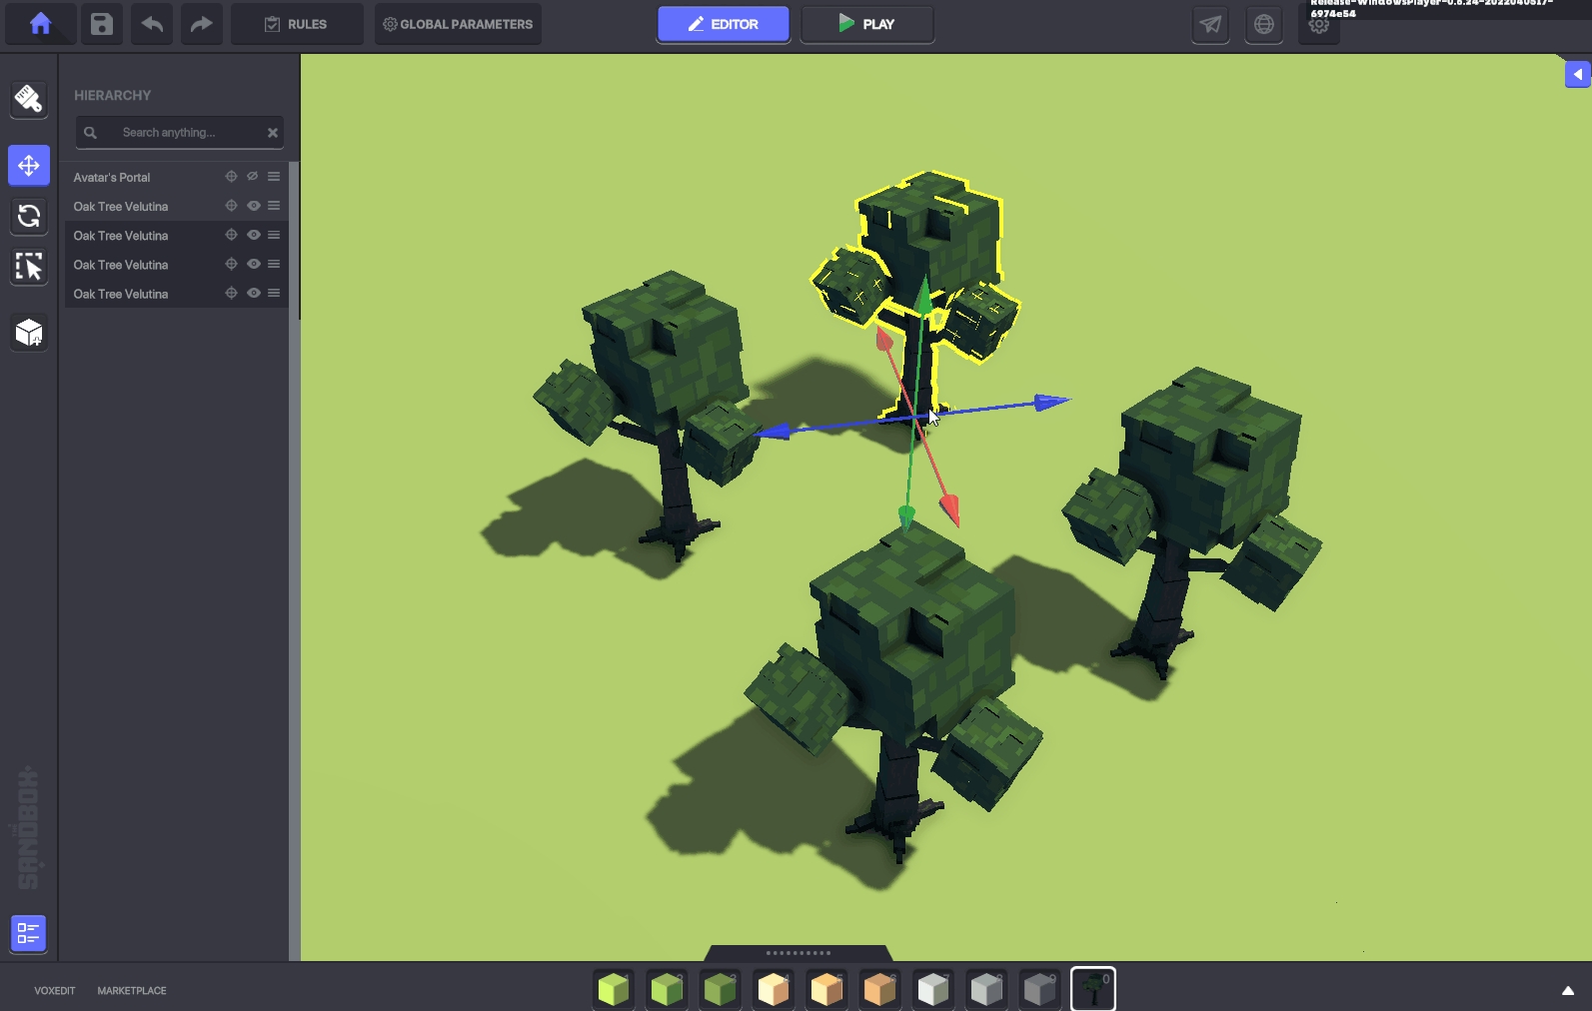Open the add asset cube tool
The width and height of the screenshot is (1592, 1011).
[29, 333]
